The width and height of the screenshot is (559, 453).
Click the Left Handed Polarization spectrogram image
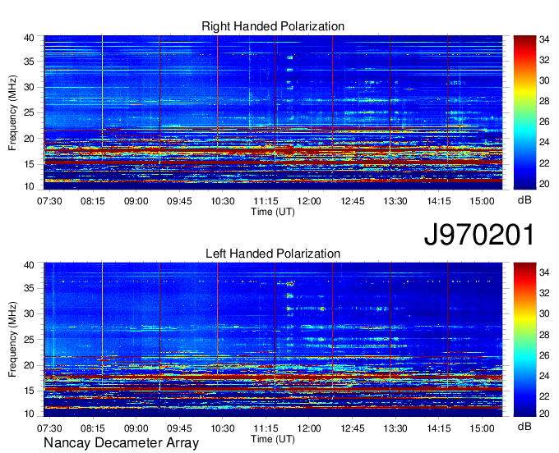point(273,340)
